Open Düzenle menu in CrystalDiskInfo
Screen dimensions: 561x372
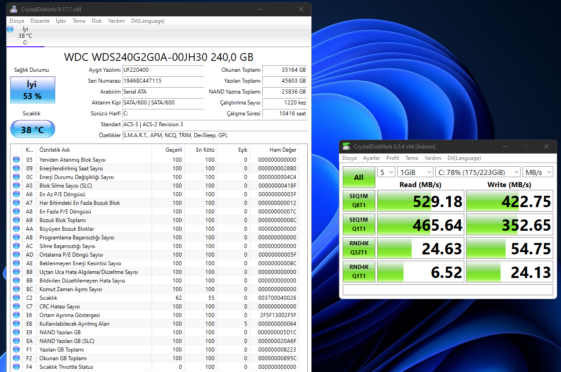(x=40, y=21)
